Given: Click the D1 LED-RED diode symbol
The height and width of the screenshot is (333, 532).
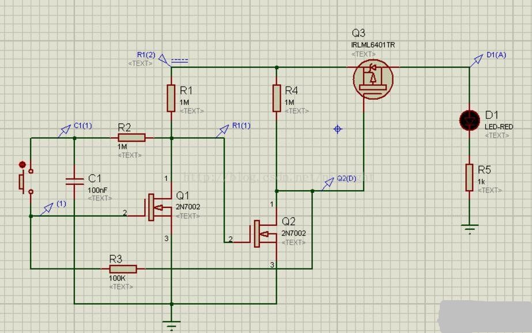Looking at the screenshot, I should click(x=470, y=120).
